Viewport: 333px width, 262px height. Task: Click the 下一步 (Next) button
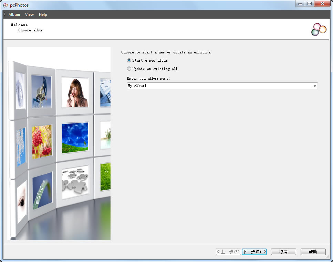(x=254, y=252)
